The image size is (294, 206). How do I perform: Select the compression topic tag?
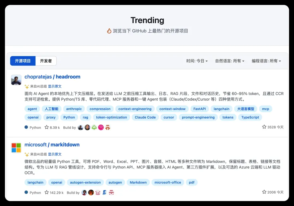100,109
